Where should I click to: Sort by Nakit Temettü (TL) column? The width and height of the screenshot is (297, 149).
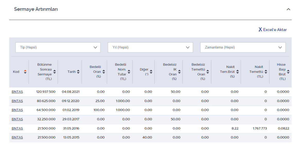(266, 72)
